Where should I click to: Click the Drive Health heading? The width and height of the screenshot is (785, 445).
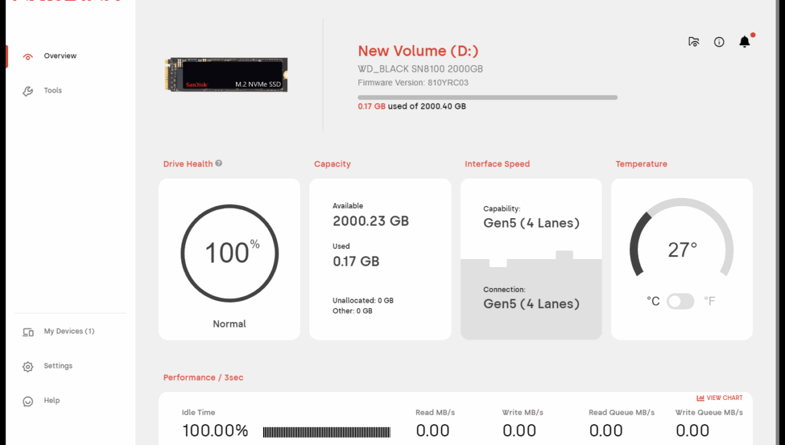(188, 164)
